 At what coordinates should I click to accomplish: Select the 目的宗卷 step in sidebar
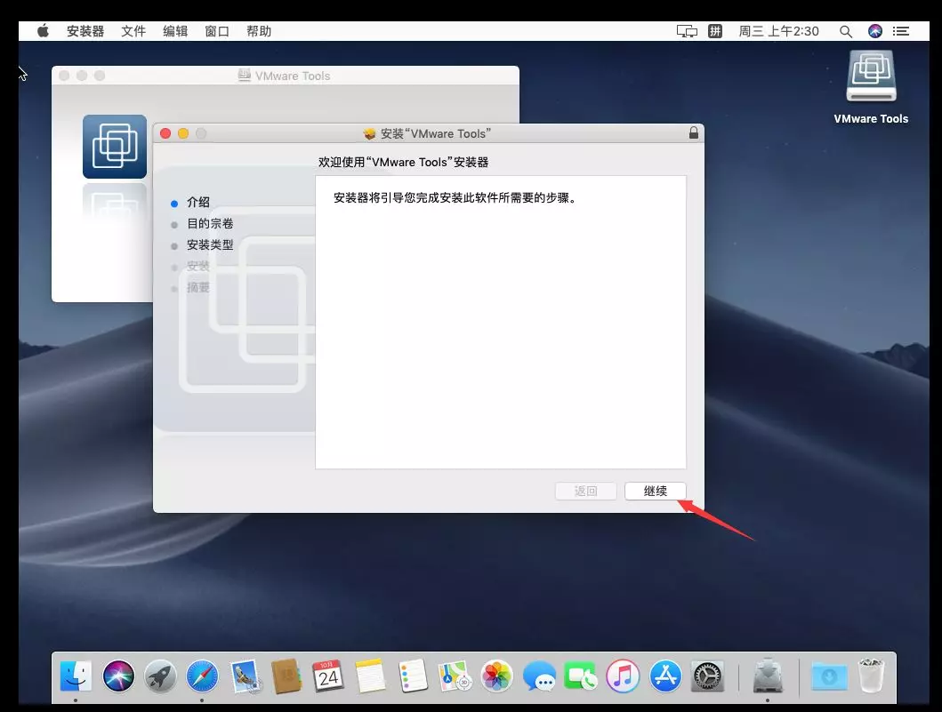click(x=210, y=223)
